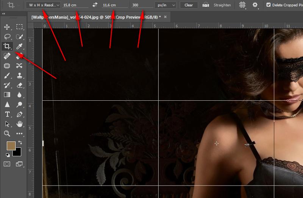The image size is (303, 198).
Task: Swap width and height values
Action: point(95,5)
